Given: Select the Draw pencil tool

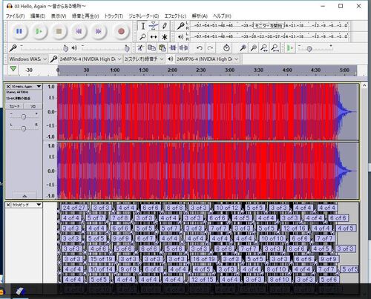Looking at the screenshot, I should pyautogui.click(x=165, y=26).
